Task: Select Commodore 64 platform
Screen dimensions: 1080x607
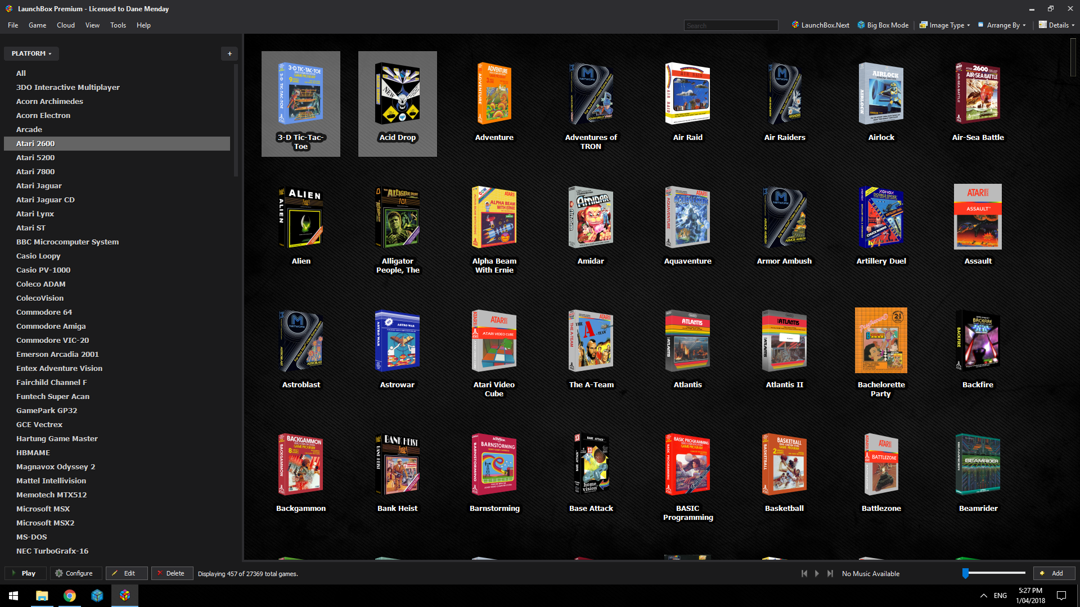Action: (117, 312)
